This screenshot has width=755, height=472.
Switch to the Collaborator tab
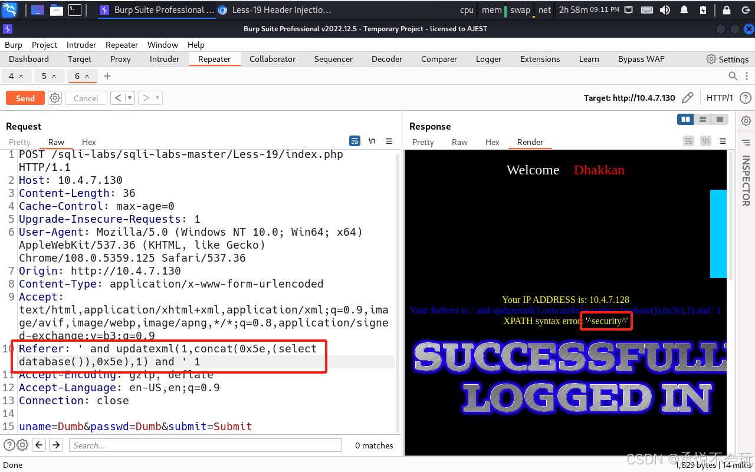point(273,59)
